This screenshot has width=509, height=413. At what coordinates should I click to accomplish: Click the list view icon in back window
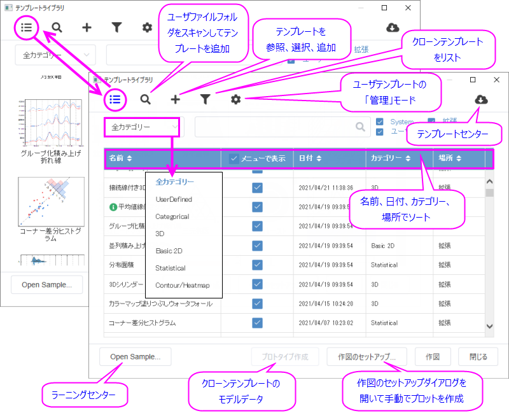[x=26, y=27]
